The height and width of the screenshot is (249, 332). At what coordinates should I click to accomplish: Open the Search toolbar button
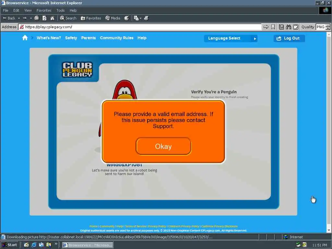pos(68,18)
